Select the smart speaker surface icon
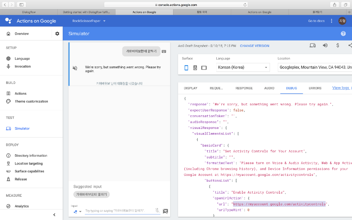 point(195,68)
